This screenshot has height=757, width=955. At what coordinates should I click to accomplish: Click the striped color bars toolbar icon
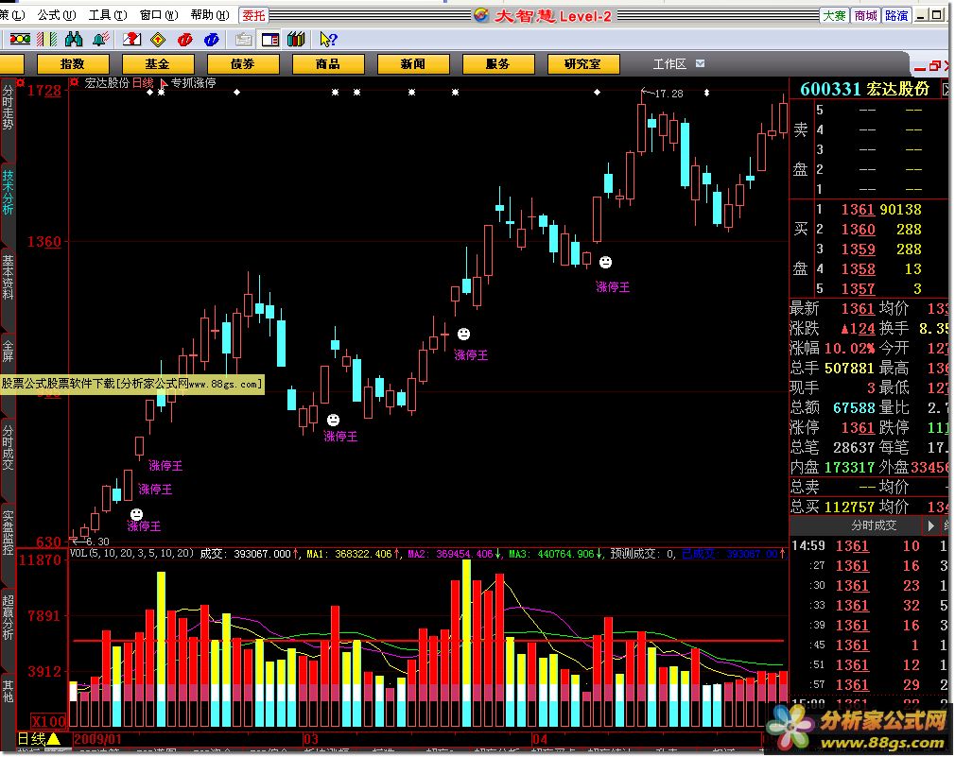tap(47, 40)
